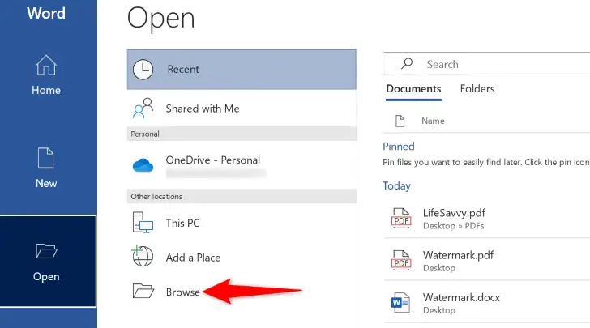This screenshot has height=328, width=590.
Task: Click the Today section heading
Action: click(396, 185)
